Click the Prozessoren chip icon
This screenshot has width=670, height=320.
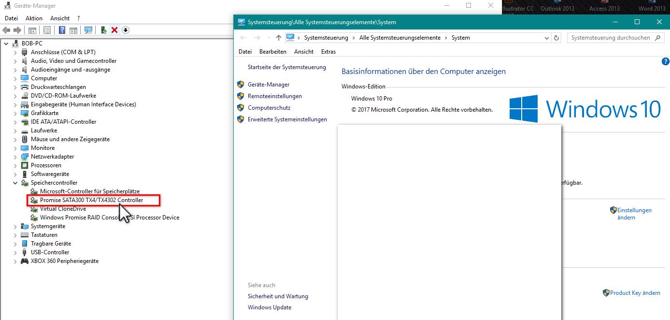coord(25,165)
